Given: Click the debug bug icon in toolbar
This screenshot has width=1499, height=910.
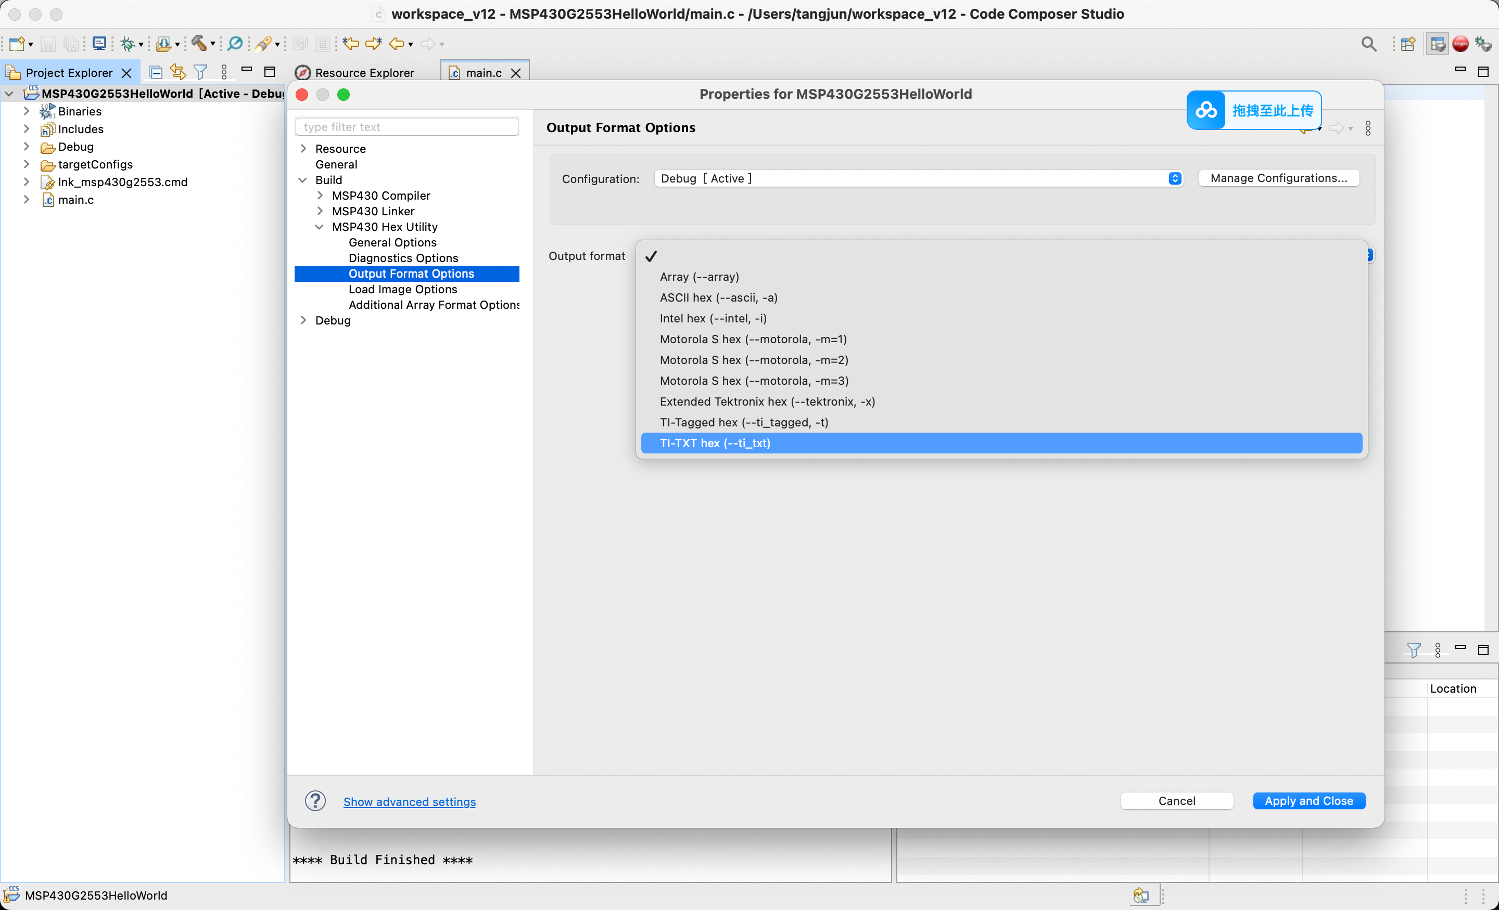Looking at the screenshot, I should pyautogui.click(x=128, y=43).
